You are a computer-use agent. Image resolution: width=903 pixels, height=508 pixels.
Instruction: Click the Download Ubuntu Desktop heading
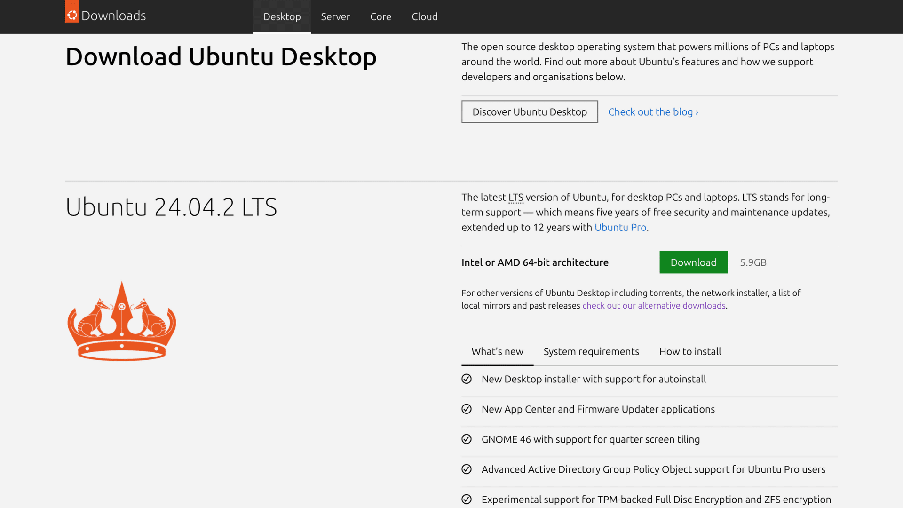click(x=221, y=56)
